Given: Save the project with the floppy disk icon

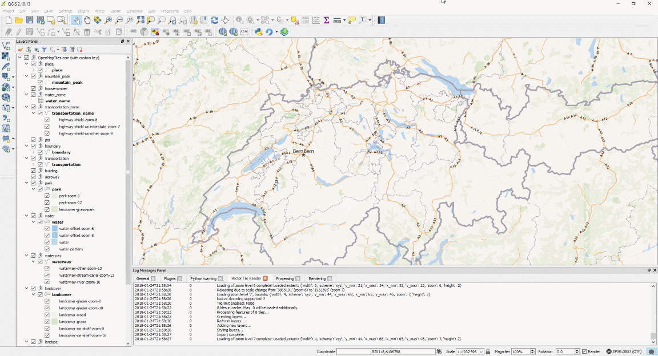Looking at the screenshot, I should click(x=29, y=20).
